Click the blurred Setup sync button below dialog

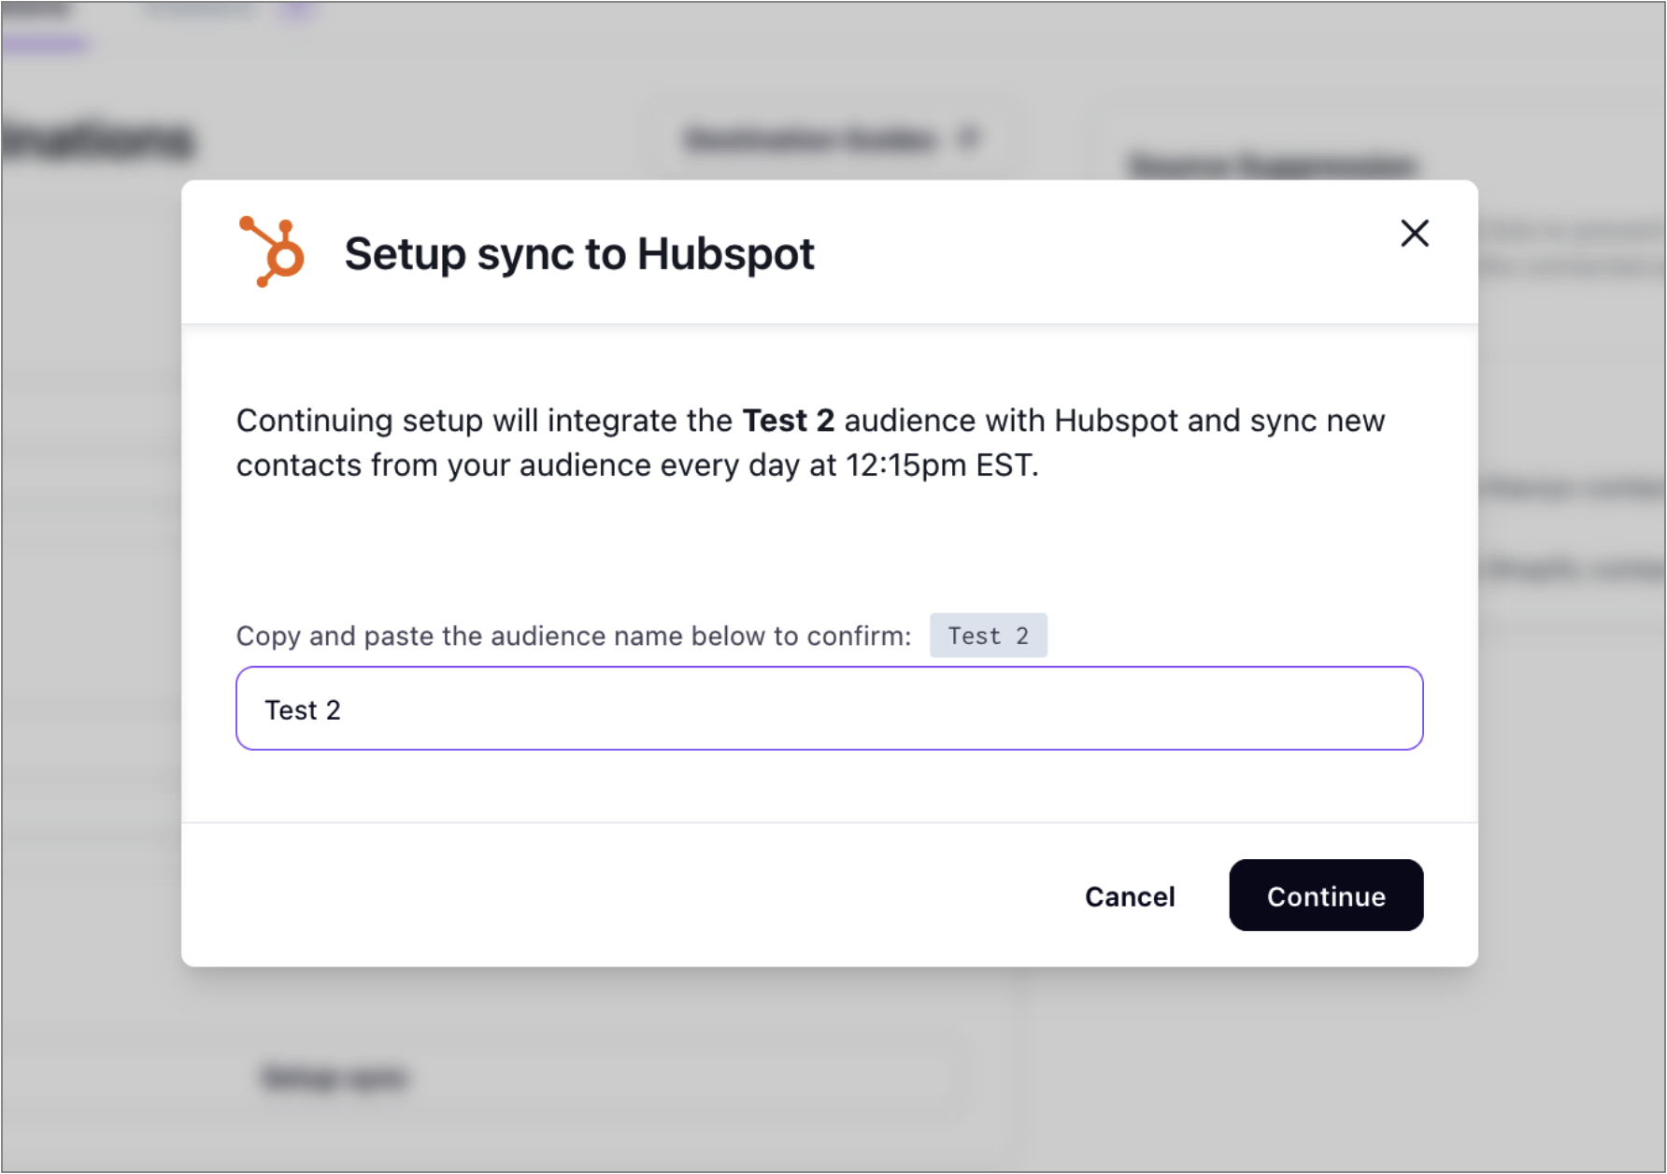[x=334, y=1077]
